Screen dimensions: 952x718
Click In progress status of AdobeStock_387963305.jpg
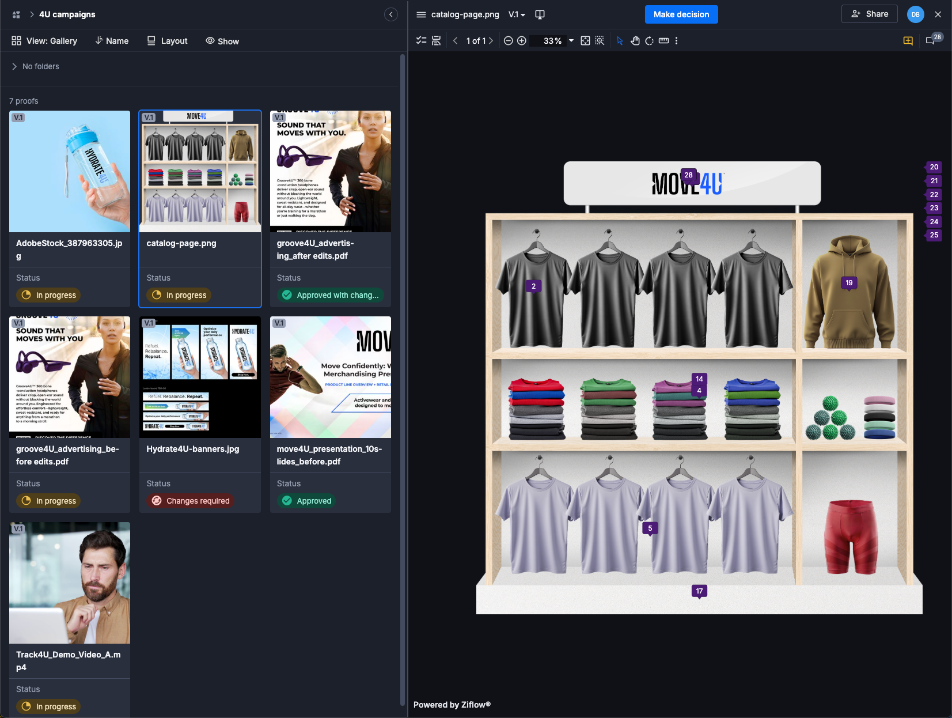[48, 295]
